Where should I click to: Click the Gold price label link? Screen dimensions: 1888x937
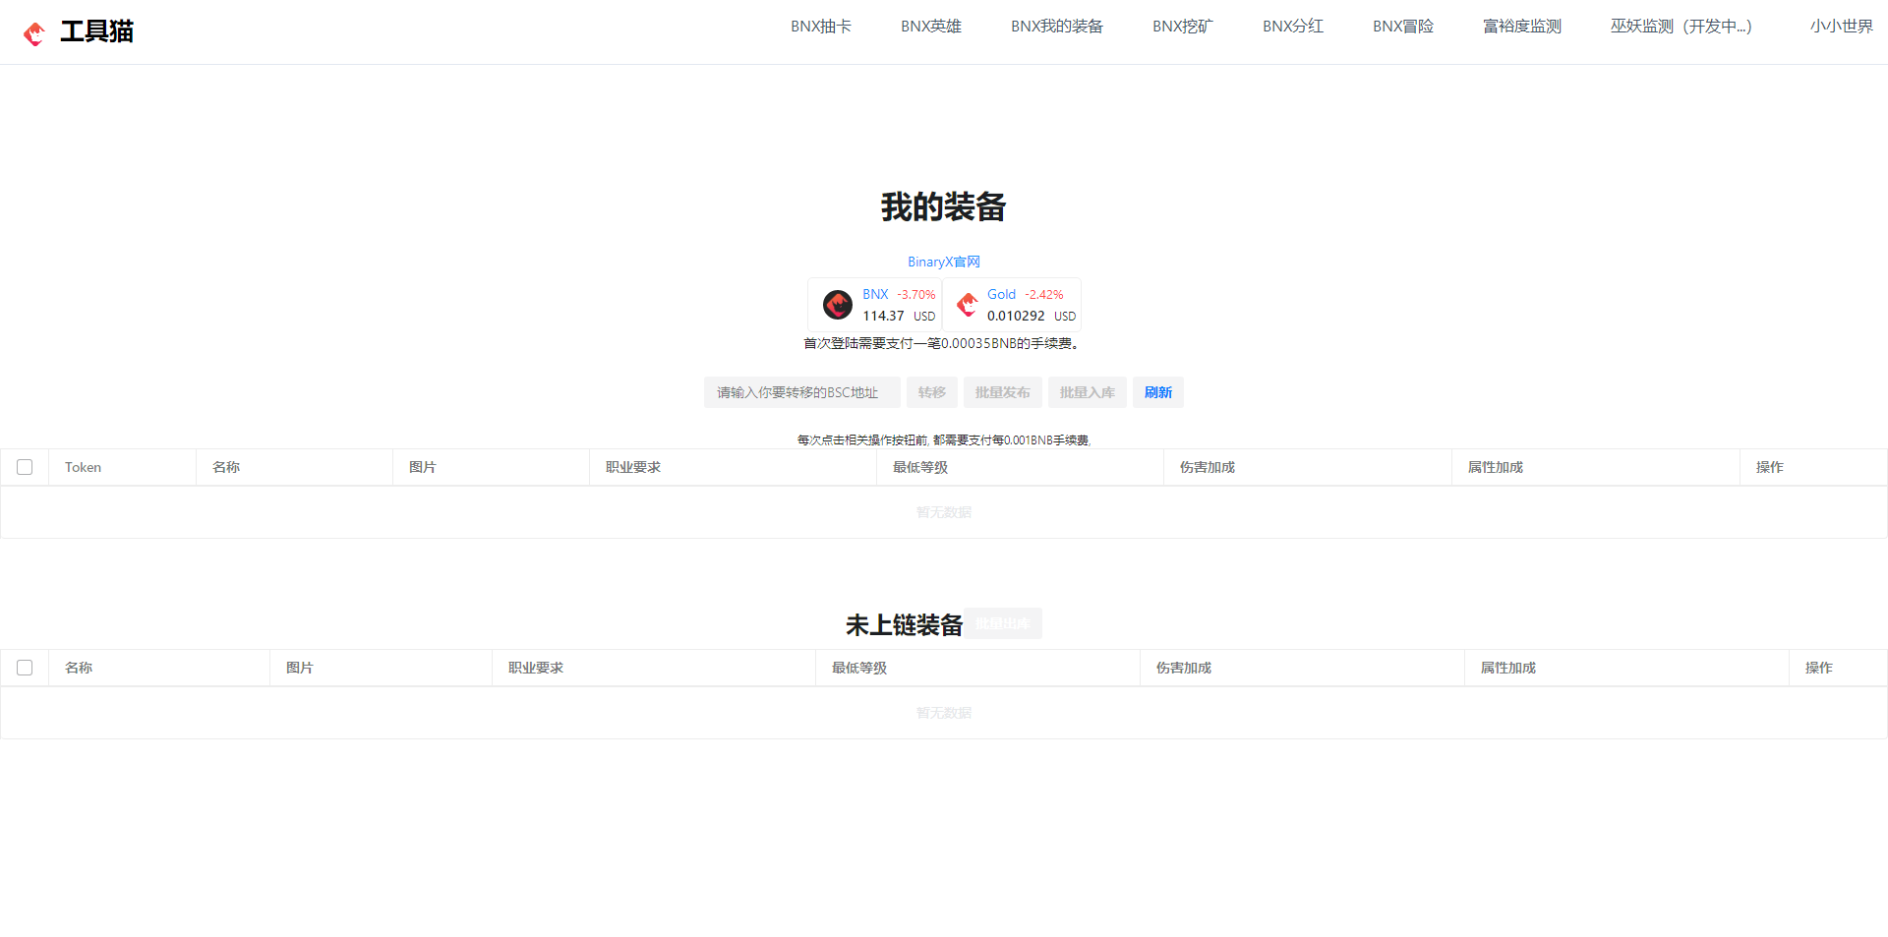click(1001, 294)
